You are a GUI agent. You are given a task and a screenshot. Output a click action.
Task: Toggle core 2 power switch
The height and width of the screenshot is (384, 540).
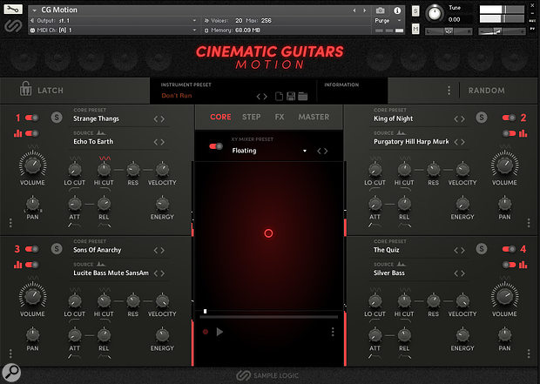coord(509,118)
